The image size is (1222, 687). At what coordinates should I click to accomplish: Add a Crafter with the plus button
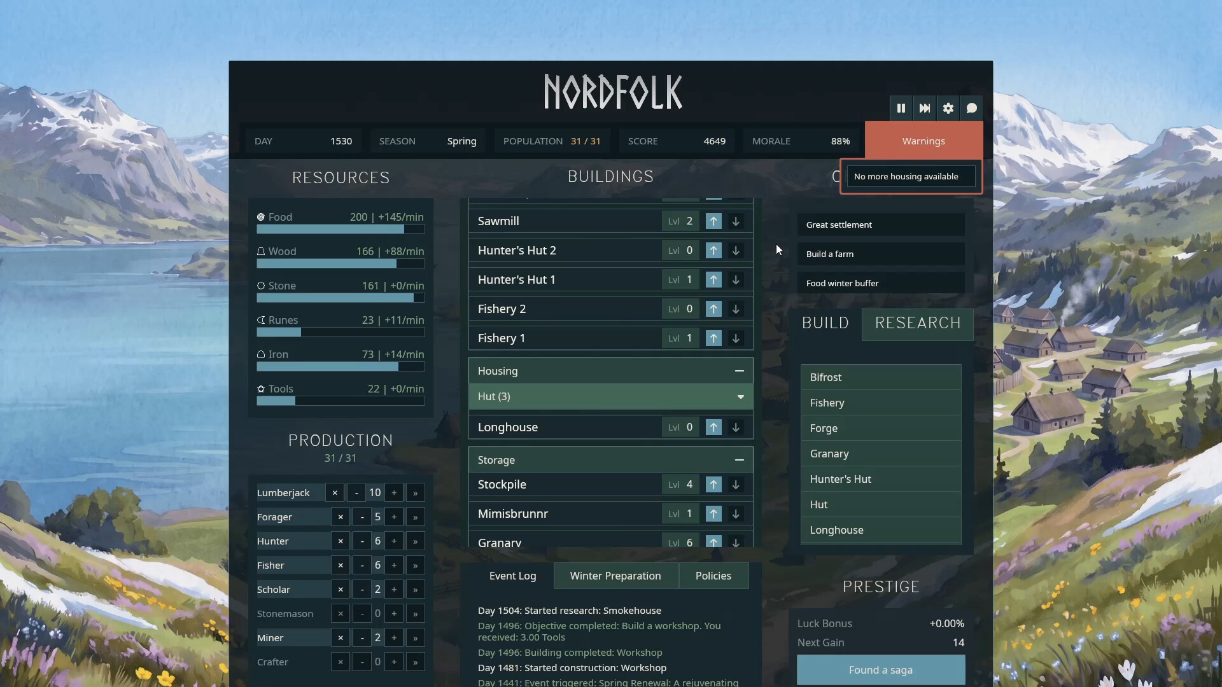pyautogui.click(x=394, y=662)
